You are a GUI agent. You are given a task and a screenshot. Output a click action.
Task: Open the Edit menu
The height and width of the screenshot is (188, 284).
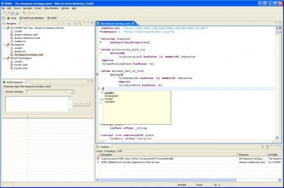(x=9, y=8)
